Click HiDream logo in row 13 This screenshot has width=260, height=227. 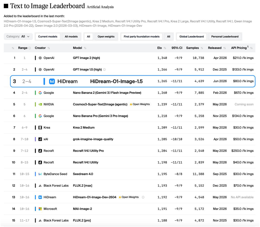[40, 197]
